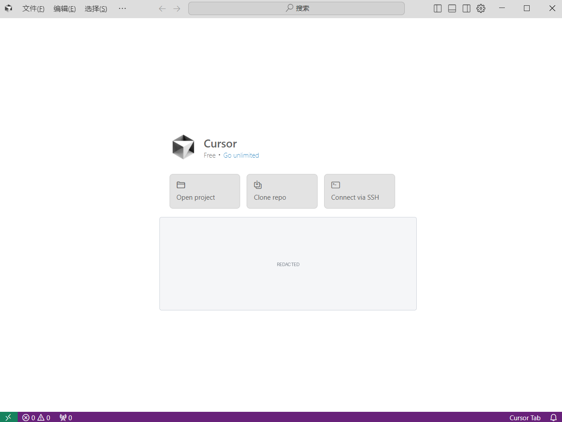
Task: Close the Cursor window
Action: pos(552,8)
